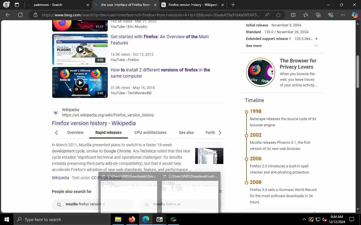Image resolution: width=361 pixels, height=225 pixels.
Task: Expand Extended support release with plus icon
Action: (x=316, y=39)
